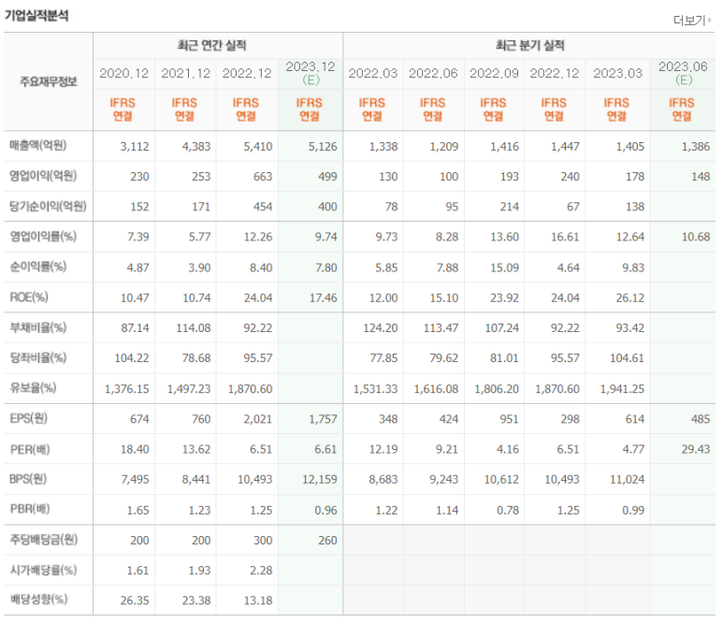Viewport: 723px width, 623px height.
Task: Select the EPS value 2,021
Action: click(x=258, y=419)
